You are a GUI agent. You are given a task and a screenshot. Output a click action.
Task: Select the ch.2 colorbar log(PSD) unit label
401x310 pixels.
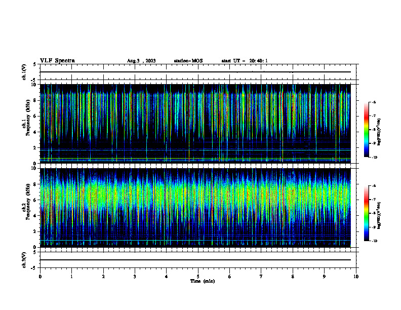click(379, 216)
